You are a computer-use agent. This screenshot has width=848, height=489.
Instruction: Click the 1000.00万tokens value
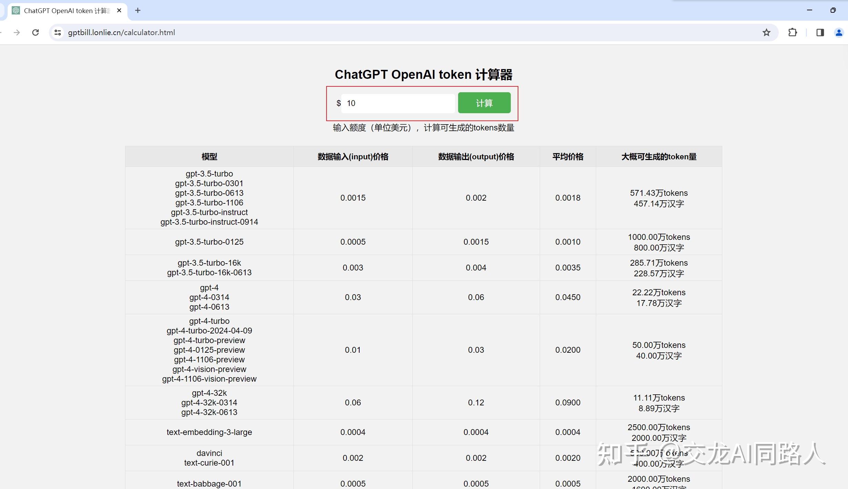pyautogui.click(x=659, y=237)
